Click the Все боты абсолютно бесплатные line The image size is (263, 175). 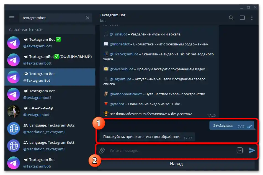pyautogui.click(x=151, y=114)
